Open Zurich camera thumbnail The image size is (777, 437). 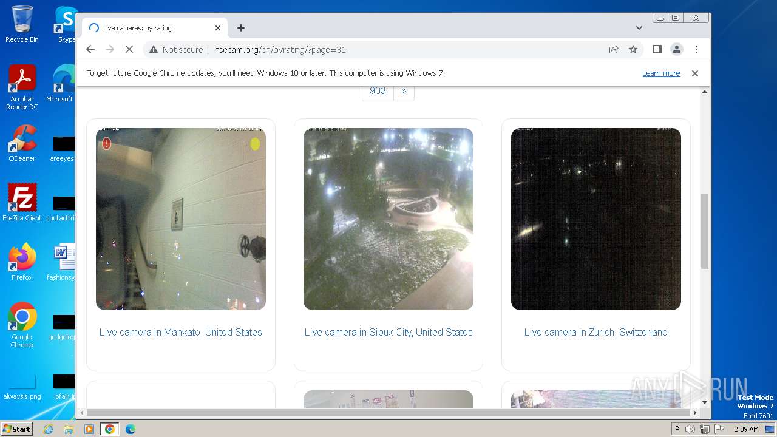[x=596, y=219]
